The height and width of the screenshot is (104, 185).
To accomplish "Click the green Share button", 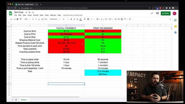I will [x=166, y=13].
